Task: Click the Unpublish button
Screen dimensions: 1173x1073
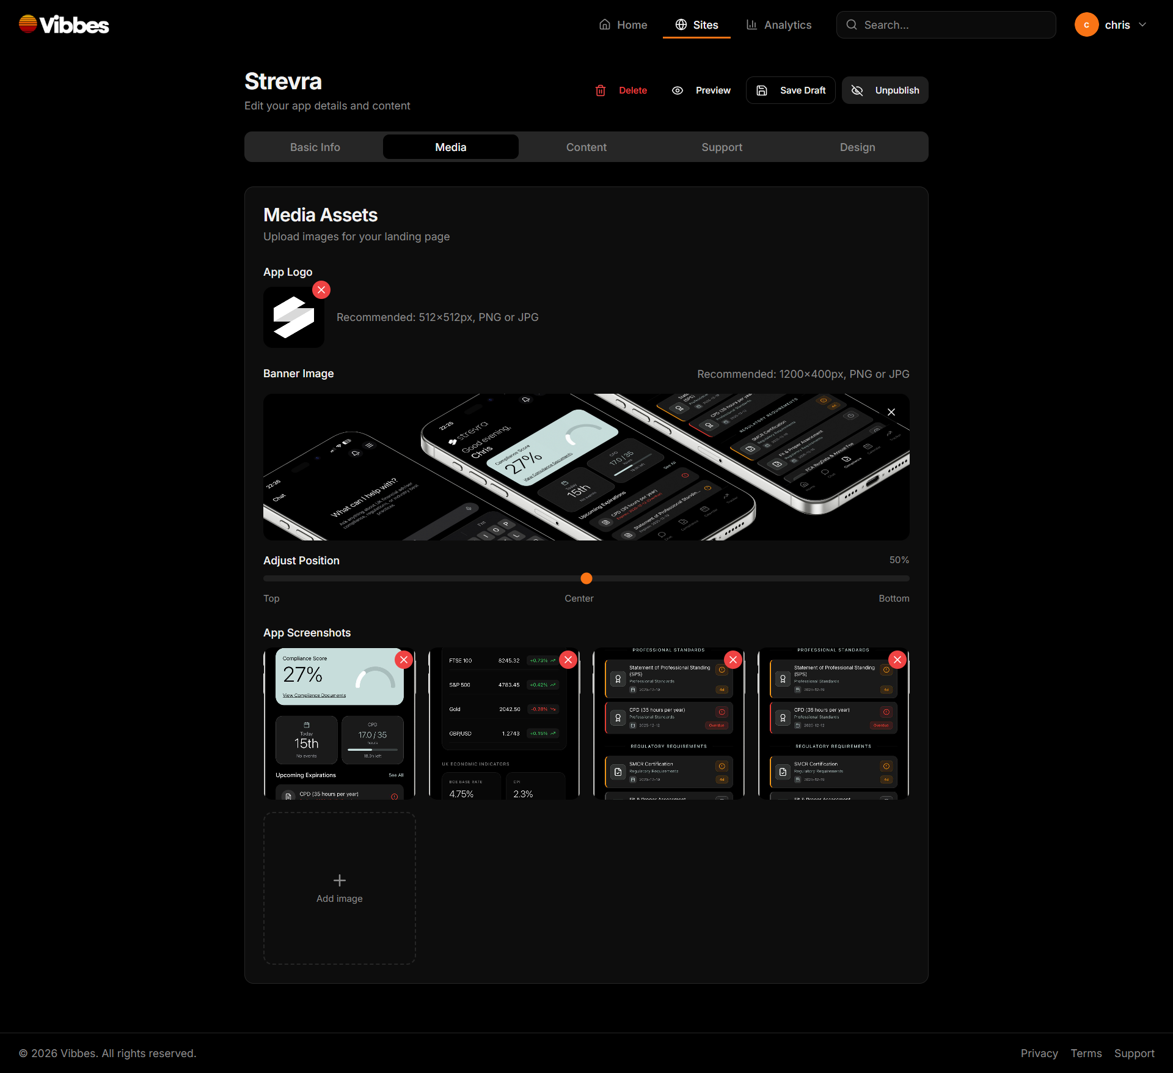Action: 885,90
